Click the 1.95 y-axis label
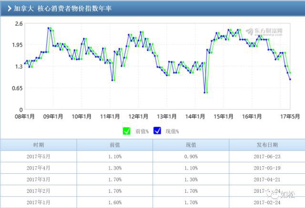 [x=17, y=45]
